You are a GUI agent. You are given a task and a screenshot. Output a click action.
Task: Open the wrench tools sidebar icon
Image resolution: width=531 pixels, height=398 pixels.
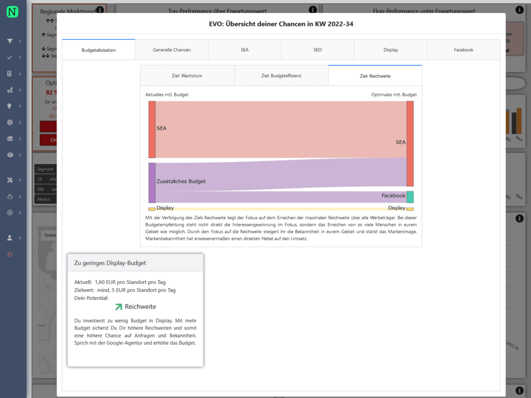pyautogui.click(x=9, y=180)
